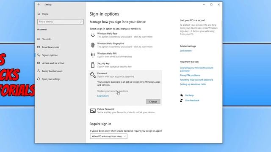Screen dimensions: 271x152
Task: Click the Give feedback link
Action: pyautogui.click(x=192, y=100)
